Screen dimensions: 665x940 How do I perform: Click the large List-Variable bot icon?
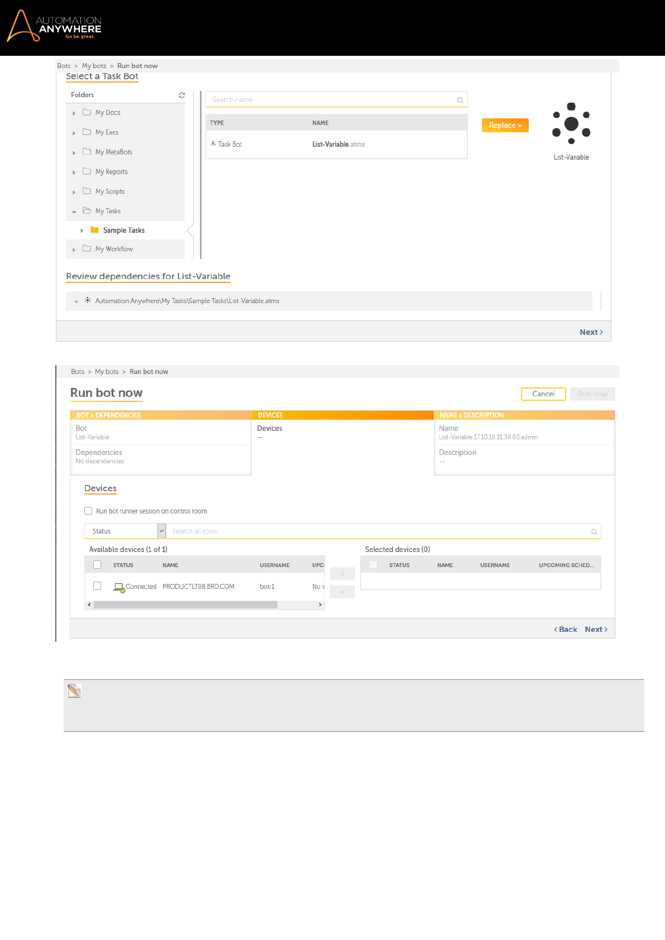[571, 123]
